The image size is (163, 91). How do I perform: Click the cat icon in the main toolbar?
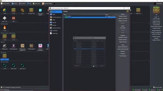(x=54, y=4)
